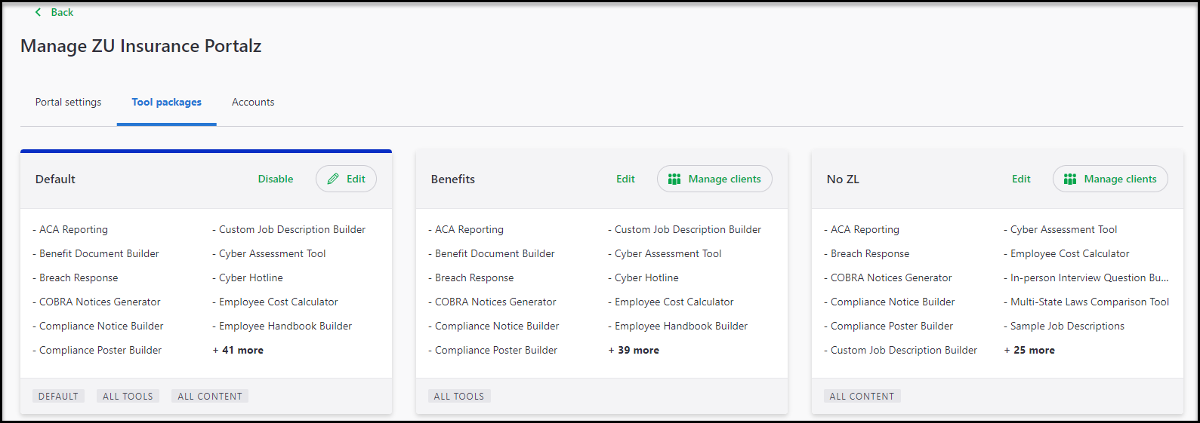The height and width of the screenshot is (423, 1200).
Task: Click 'ACA Reporting' in Default card
Action: 73,229
